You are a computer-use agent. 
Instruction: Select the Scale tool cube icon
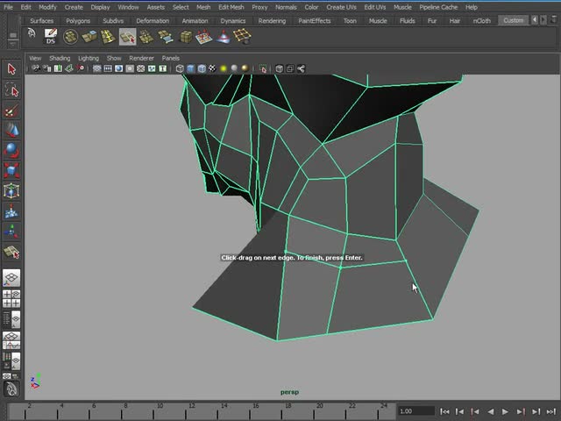click(11, 169)
